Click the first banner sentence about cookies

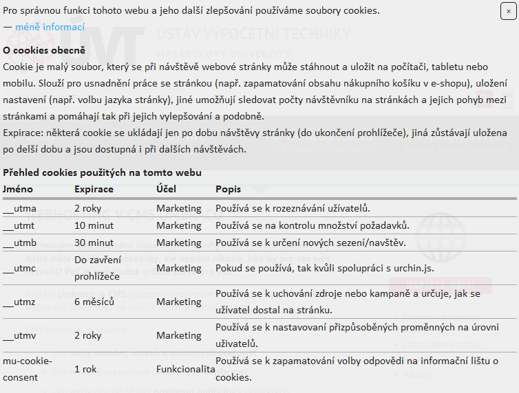tap(191, 10)
